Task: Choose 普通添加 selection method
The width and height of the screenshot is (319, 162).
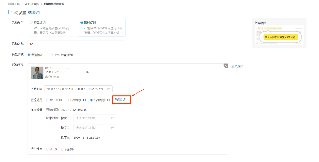Action: [x=29, y=55]
